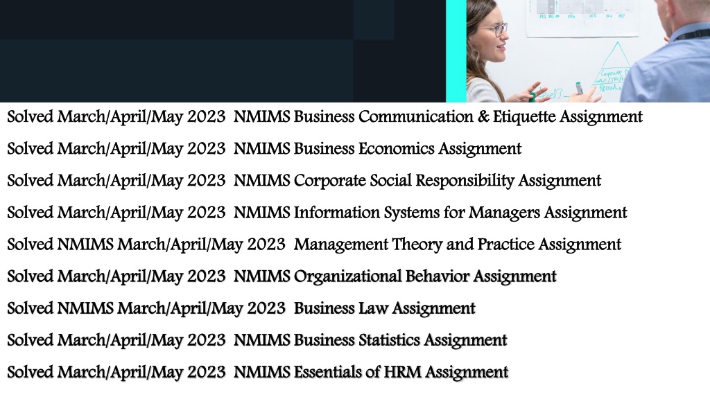Open Essentials of HRM Assignment link
The width and height of the screenshot is (710, 399).
click(258, 373)
